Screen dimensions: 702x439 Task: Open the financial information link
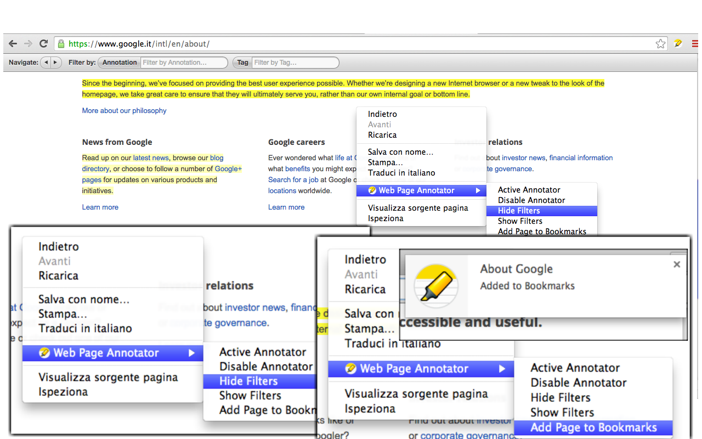pyautogui.click(x=581, y=158)
